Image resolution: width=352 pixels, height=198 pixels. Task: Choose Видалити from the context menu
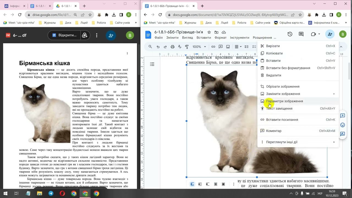298,75
